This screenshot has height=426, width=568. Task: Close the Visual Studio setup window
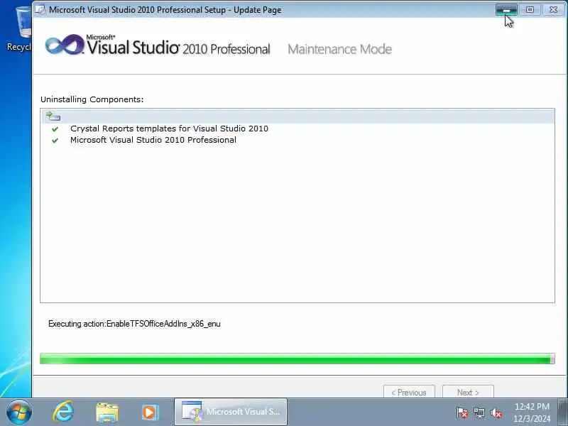click(x=553, y=10)
